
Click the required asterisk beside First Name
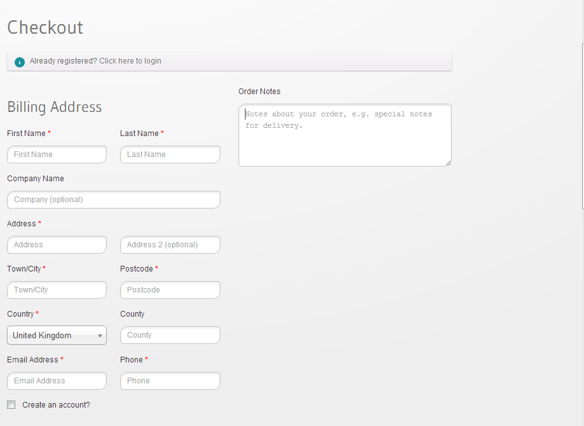50,132
